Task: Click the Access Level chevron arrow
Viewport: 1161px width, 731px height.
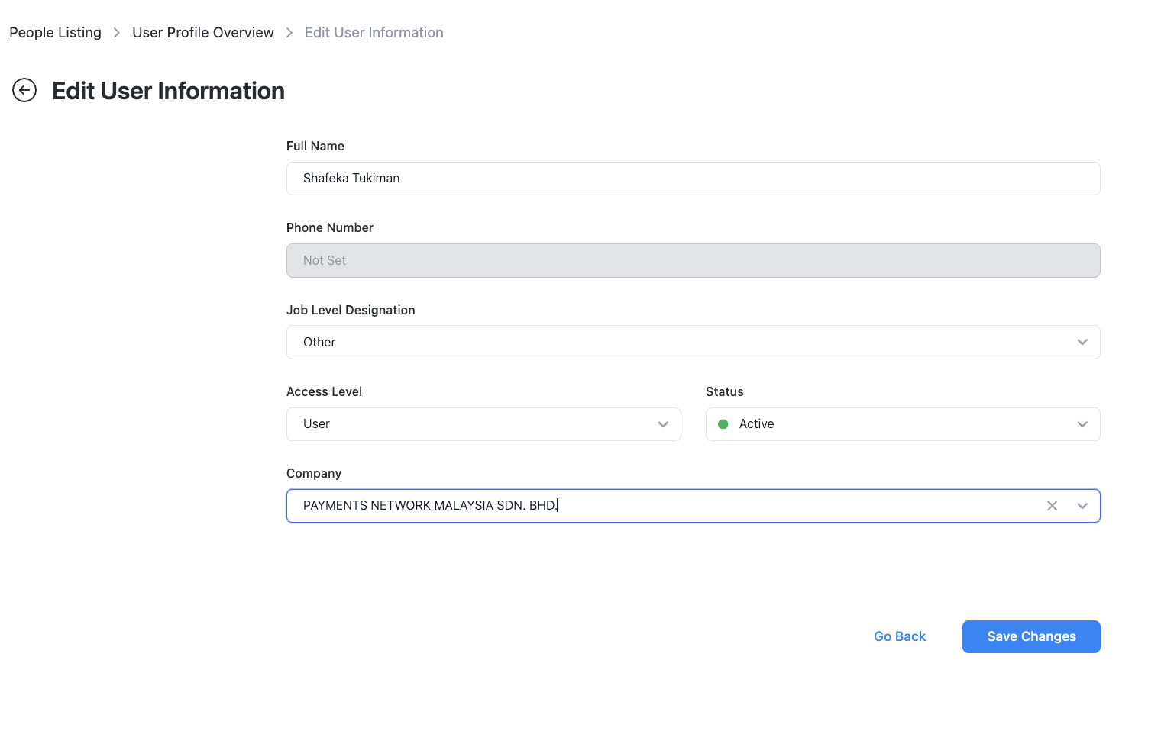Action: [x=663, y=424]
